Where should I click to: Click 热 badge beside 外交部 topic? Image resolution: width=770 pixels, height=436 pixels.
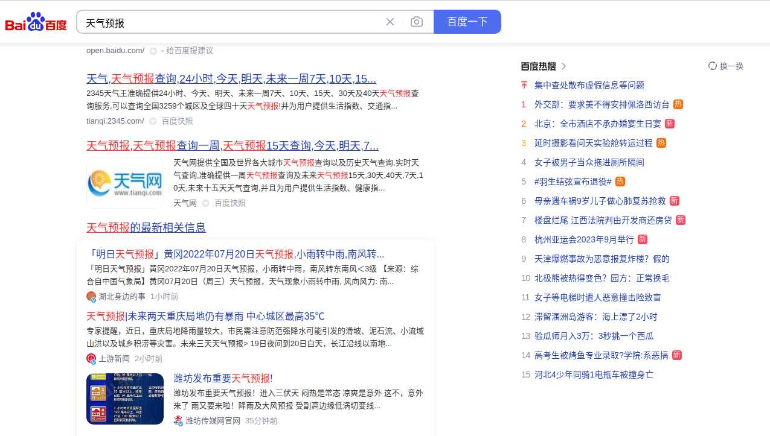[678, 104]
